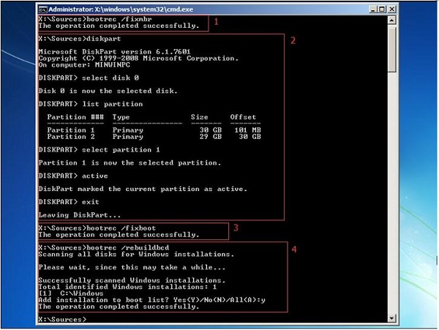Click 'Microsoft DiskPart version 6.1.7601' text
Screen dimensions: 439x330
tap(115, 52)
